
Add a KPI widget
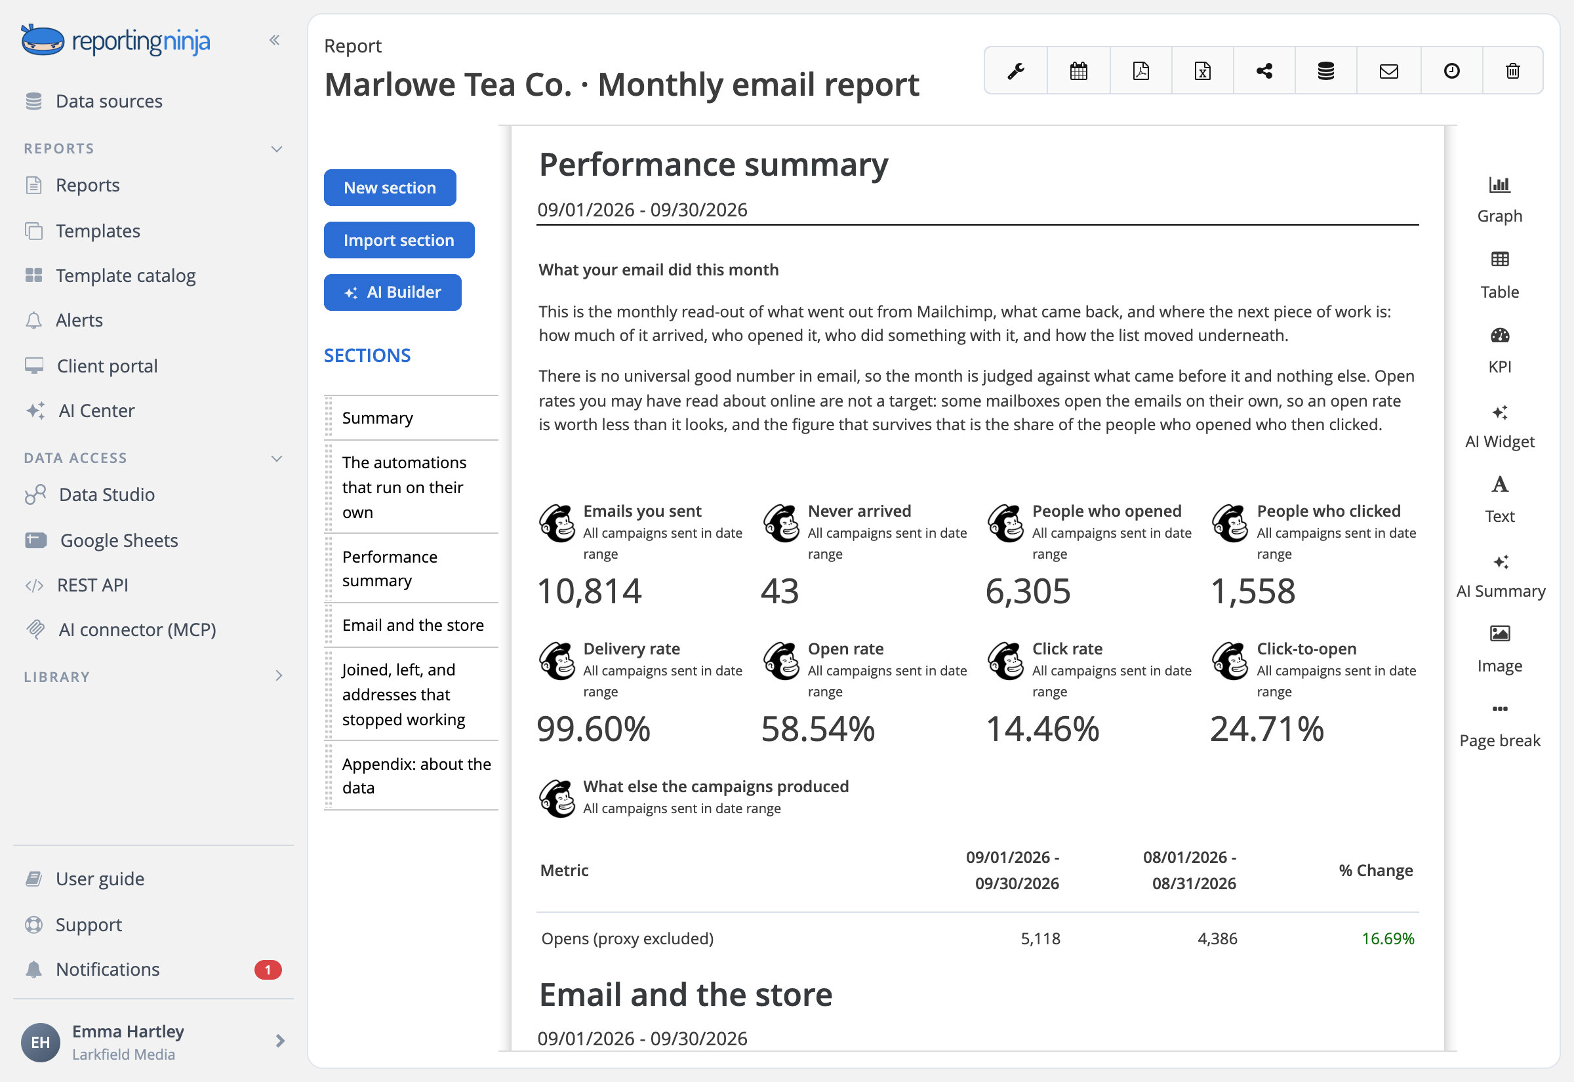[1499, 350]
